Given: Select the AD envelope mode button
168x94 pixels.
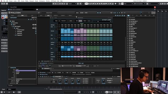Looking at the screenshot, I should pos(54,80).
